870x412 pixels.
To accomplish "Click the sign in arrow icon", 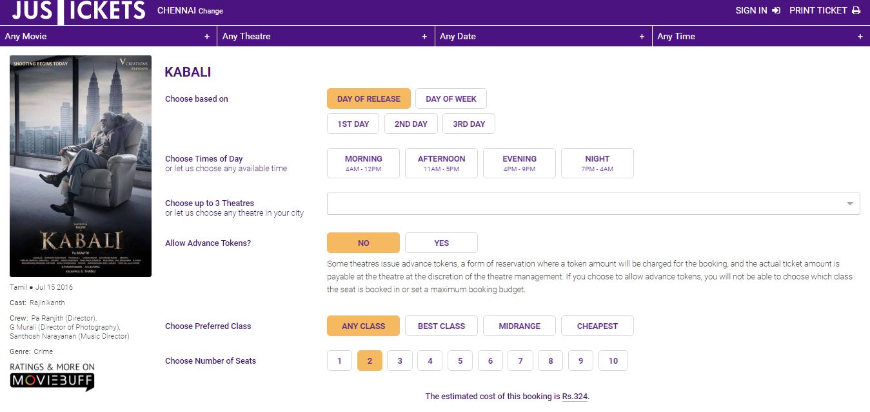I will point(776,10).
